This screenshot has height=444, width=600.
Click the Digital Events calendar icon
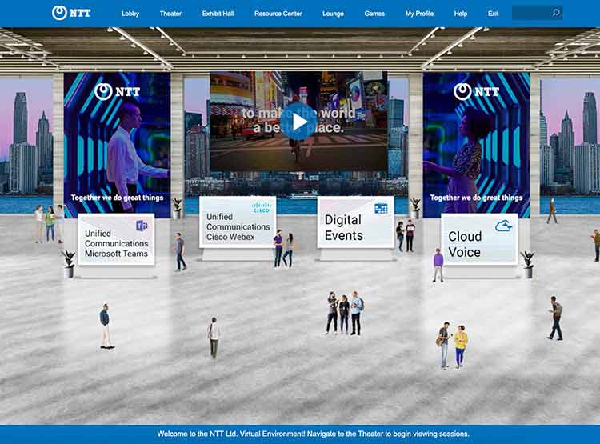pyautogui.click(x=380, y=208)
